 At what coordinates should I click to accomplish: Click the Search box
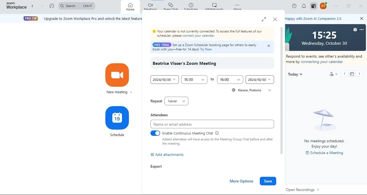[77, 6]
